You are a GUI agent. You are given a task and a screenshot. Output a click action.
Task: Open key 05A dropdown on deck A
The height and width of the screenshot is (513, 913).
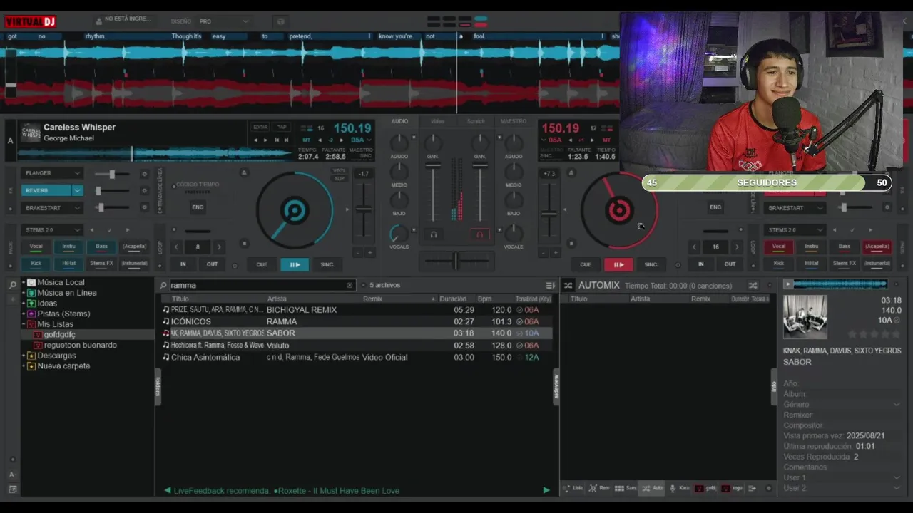[x=368, y=140]
